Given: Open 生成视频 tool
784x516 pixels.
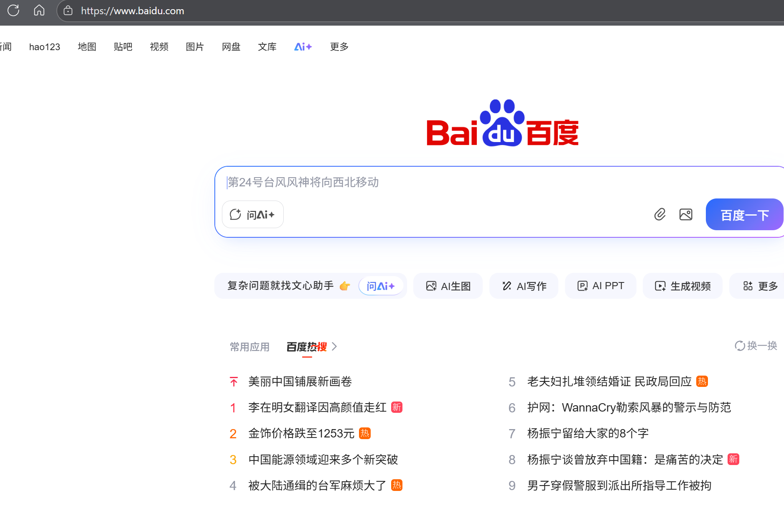Looking at the screenshot, I should click(682, 286).
